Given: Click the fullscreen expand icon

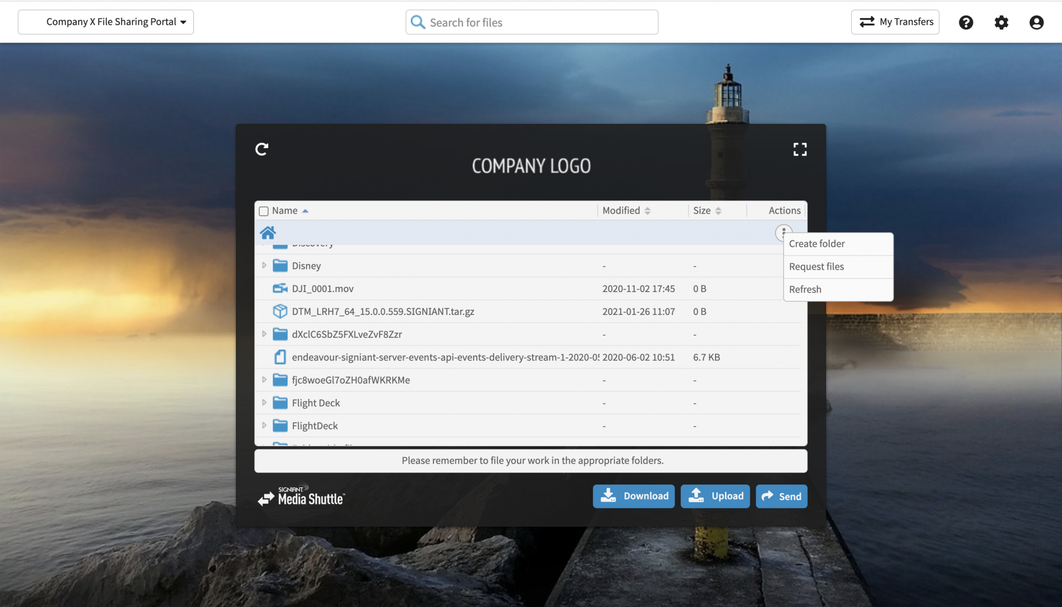Looking at the screenshot, I should 800,149.
